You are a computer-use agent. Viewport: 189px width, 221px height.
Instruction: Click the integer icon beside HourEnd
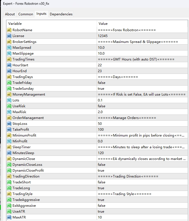(x=9, y=71)
